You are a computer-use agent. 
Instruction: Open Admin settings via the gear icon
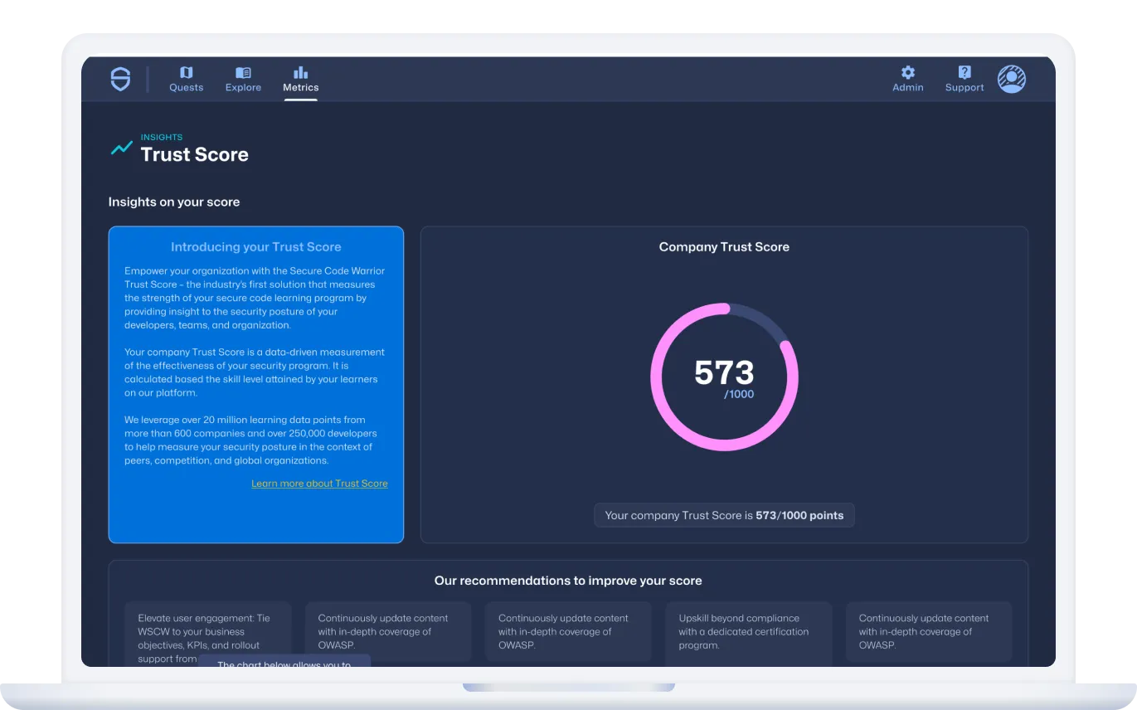click(x=907, y=73)
